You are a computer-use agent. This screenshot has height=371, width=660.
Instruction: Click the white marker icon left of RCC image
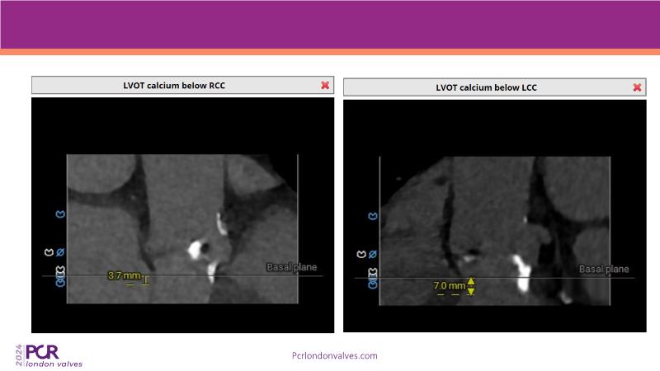pyautogui.click(x=48, y=251)
